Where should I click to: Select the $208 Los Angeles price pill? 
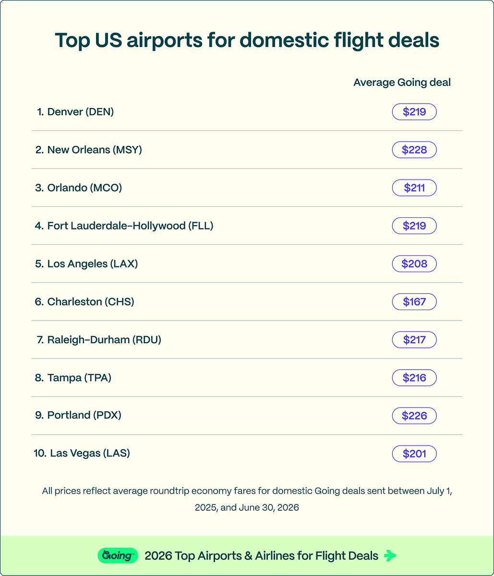414,264
